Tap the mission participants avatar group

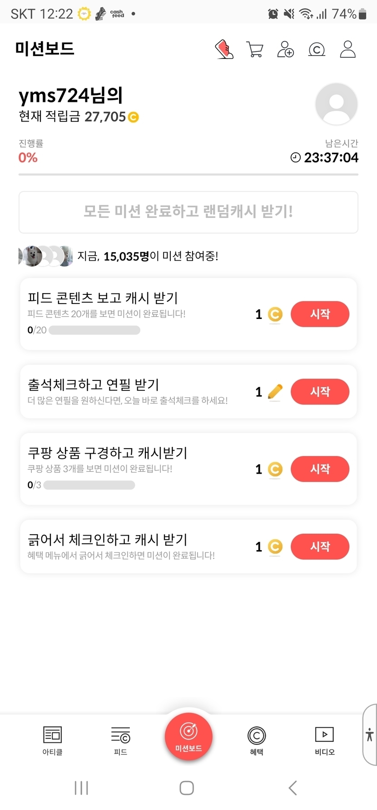(x=45, y=256)
